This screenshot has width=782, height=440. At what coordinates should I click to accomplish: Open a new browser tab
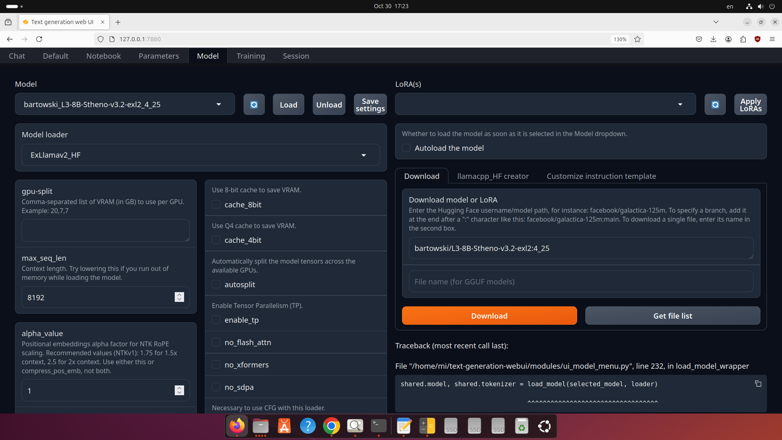tap(118, 22)
